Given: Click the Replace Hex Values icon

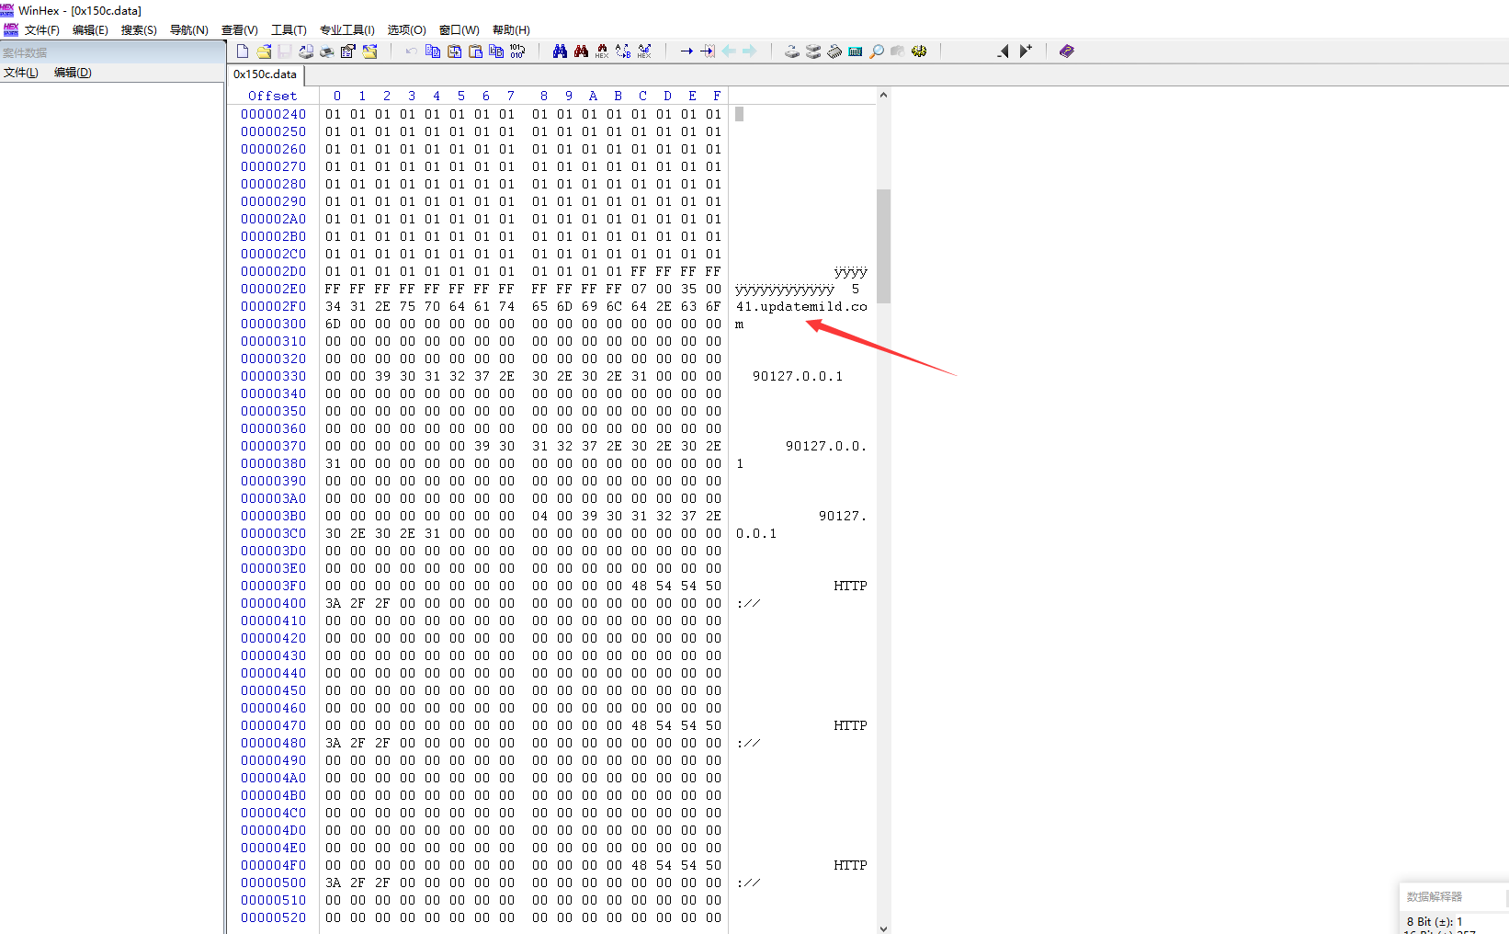Looking at the screenshot, I should 644,51.
